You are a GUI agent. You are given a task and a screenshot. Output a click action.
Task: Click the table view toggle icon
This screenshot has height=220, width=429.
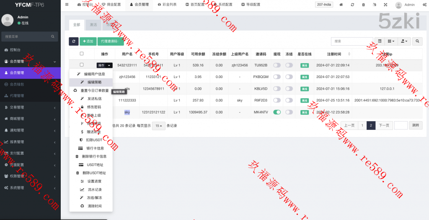pos(380,41)
